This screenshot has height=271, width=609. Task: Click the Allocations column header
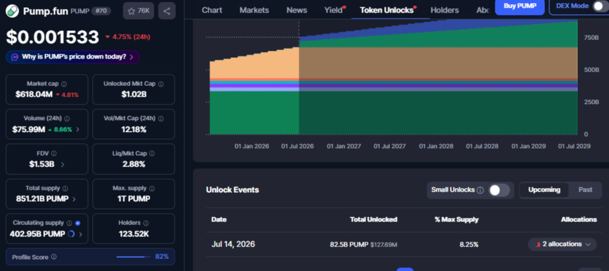tap(578, 220)
